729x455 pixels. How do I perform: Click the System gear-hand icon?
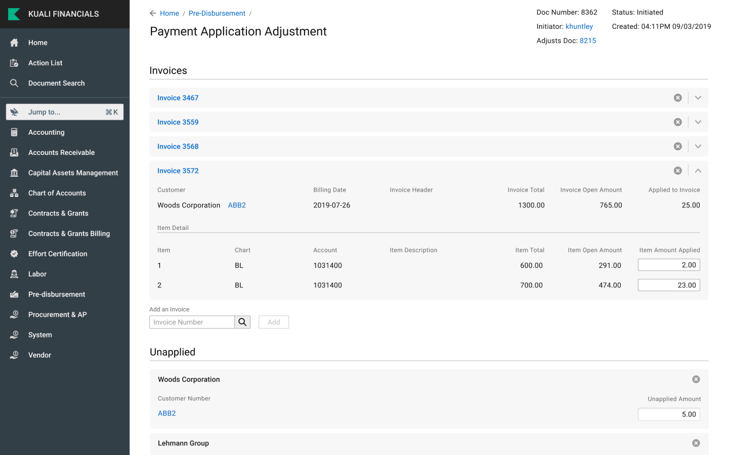click(14, 335)
